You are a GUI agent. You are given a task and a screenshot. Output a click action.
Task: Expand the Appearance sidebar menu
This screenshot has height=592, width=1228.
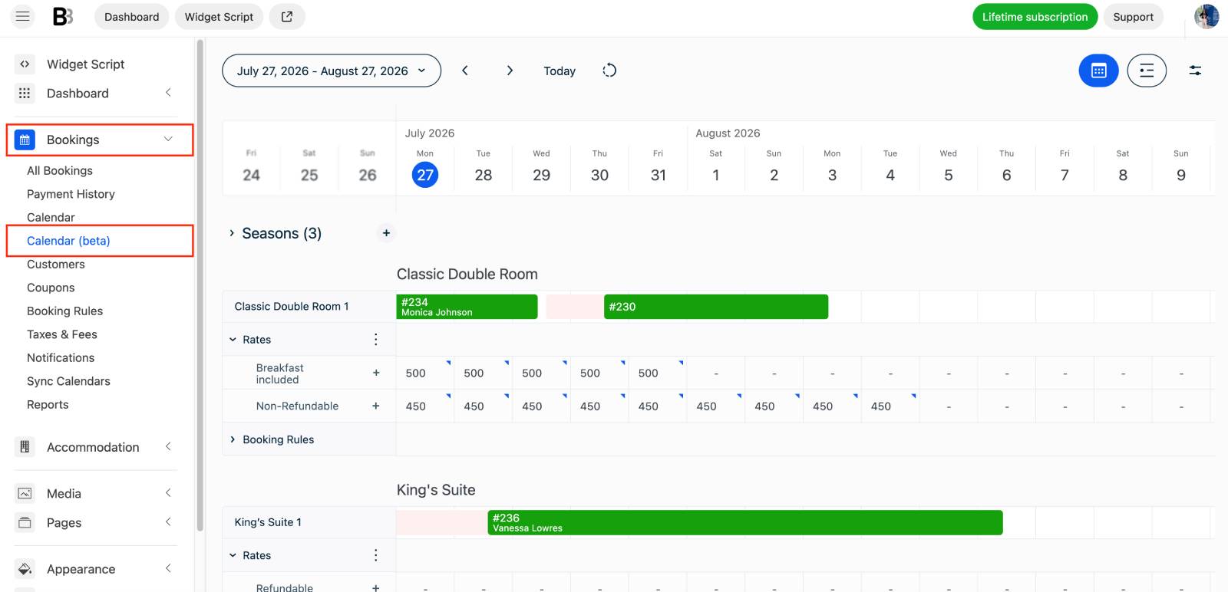tap(168, 568)
